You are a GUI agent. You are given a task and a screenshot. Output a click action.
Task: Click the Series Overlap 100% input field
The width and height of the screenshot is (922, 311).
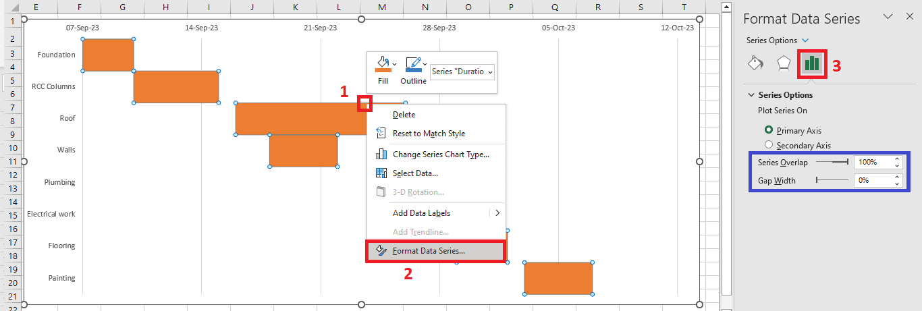[x=873, y=162]
